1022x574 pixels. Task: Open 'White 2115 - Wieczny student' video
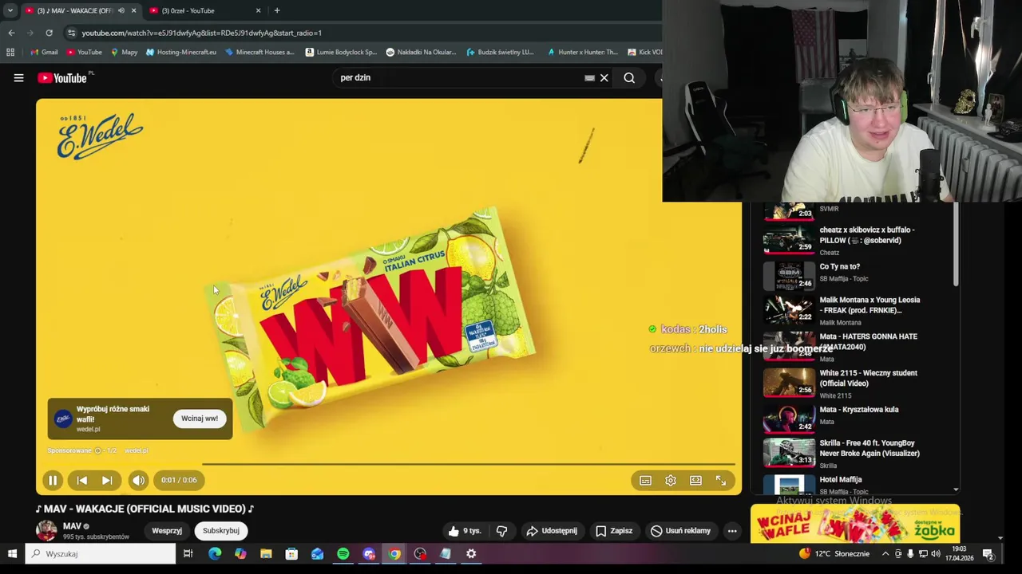[x=868, y=378]
